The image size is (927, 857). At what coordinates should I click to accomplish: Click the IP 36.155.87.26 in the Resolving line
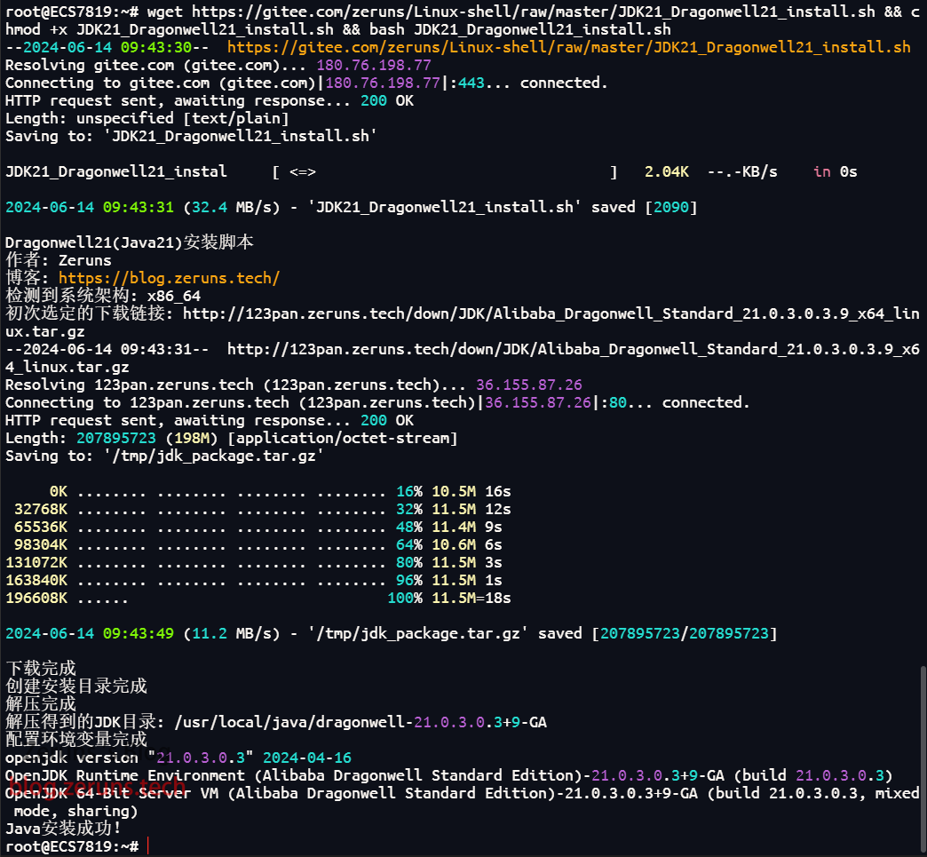coord(529,385)
